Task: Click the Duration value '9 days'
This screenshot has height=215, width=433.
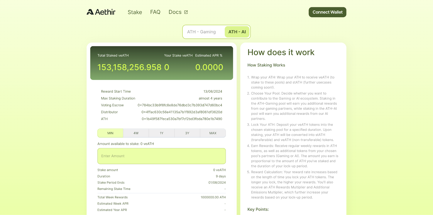Action: (x=221, y=176)
